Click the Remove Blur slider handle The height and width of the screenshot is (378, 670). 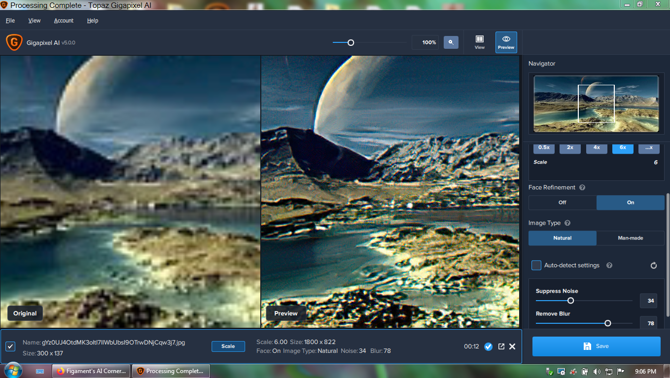point(608,323)
